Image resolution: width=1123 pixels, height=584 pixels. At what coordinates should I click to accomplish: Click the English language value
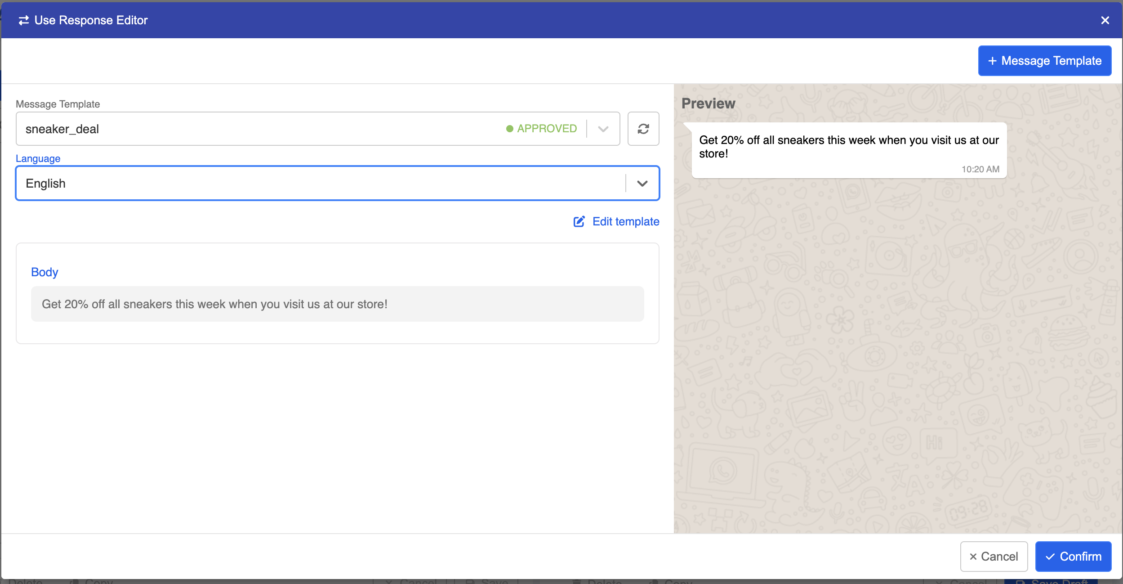46,184
